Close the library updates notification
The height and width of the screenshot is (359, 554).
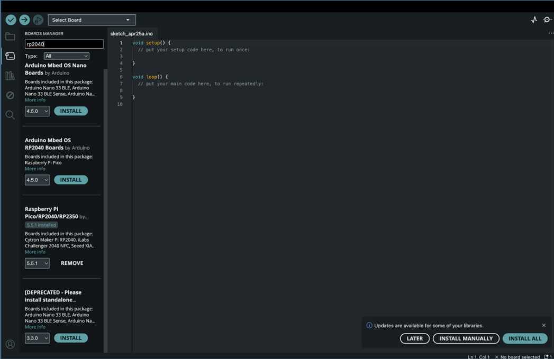[x=544, y=325]
